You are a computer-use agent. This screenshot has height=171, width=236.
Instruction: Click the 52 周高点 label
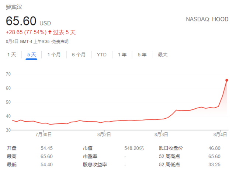pos(169,156)
